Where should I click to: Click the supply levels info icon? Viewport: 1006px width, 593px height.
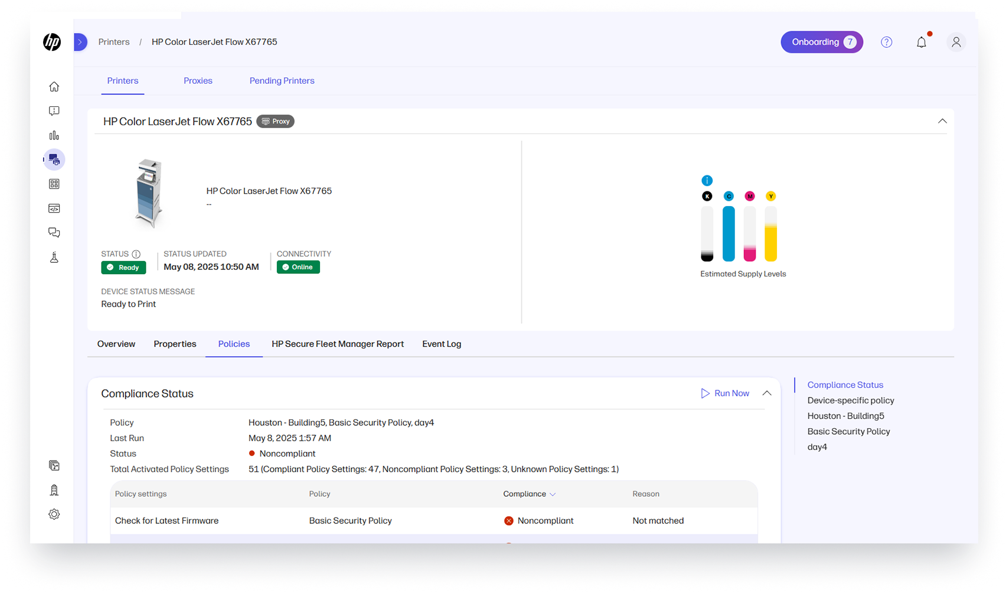click(707, 181)
